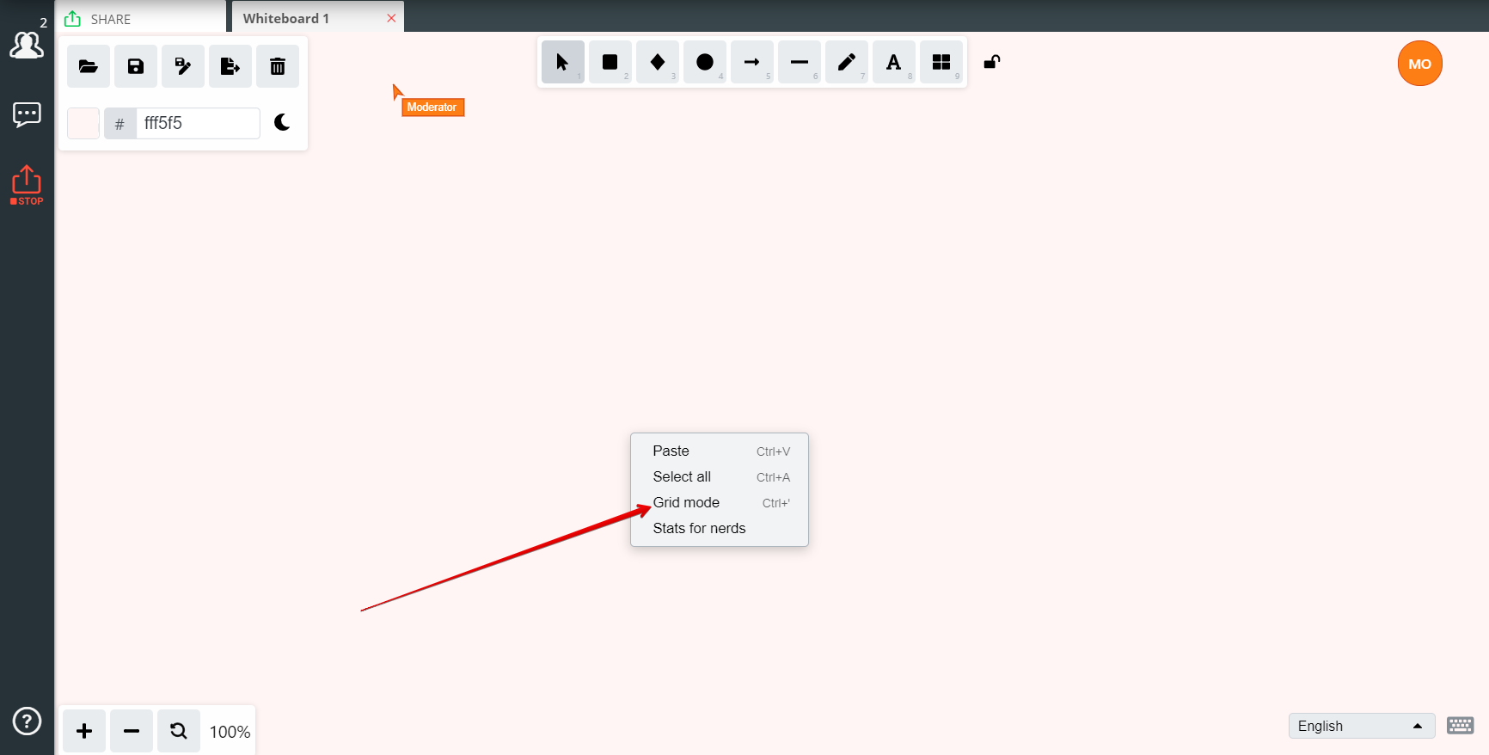Zoom in with the plus button
This screenshot has height=755, width=1489.
[x=84, y=731]
